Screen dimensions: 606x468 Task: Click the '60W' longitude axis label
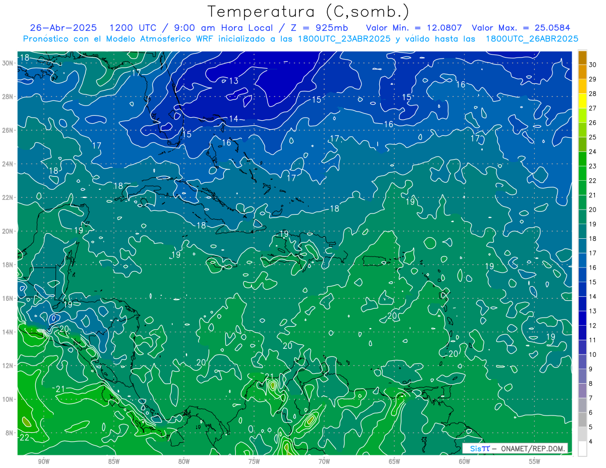pyautogui.click(x=465, y=461)
